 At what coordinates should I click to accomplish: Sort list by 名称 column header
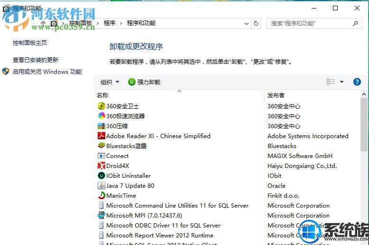[x=102, y=95]
